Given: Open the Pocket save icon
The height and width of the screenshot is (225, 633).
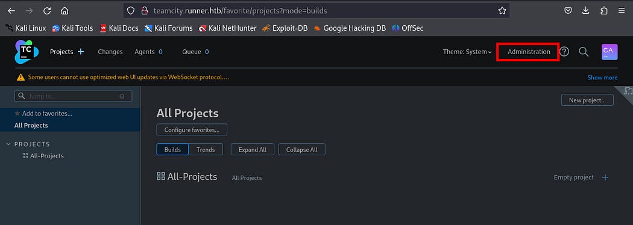Looking at the screenshot, I should pos(568,11).
